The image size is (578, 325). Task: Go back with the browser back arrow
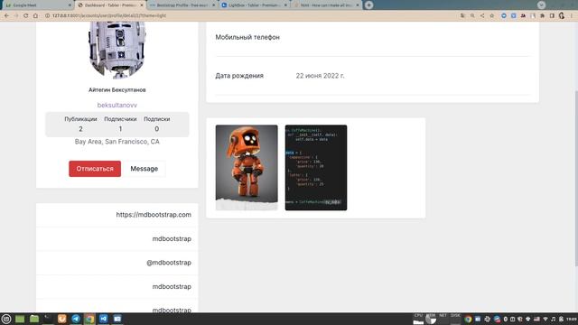6,16
